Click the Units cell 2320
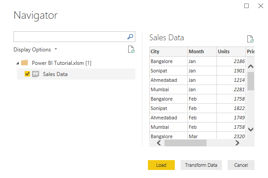 point(231,136)
